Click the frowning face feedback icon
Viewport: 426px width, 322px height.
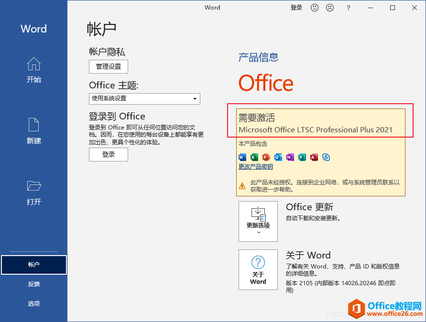(329, 8)
